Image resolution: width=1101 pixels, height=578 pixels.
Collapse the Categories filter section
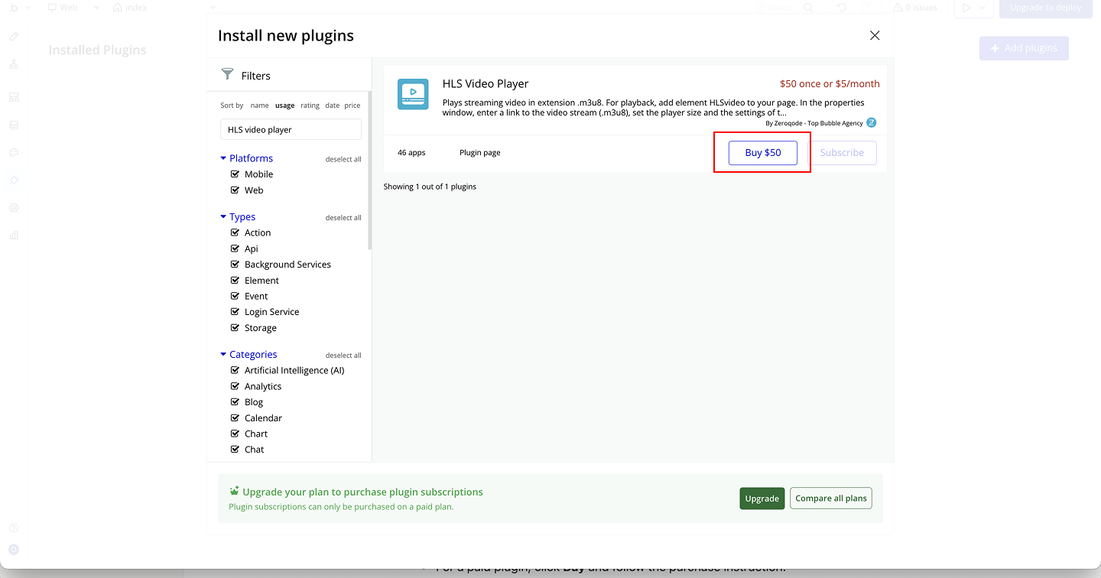pyautogui.click(x=223, y=355)
